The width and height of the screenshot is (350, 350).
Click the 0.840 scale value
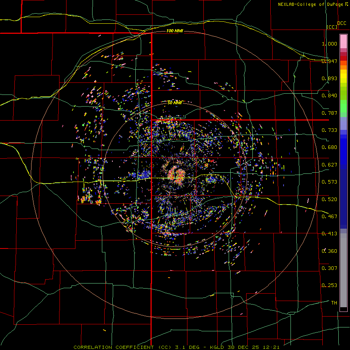point(329,96)
